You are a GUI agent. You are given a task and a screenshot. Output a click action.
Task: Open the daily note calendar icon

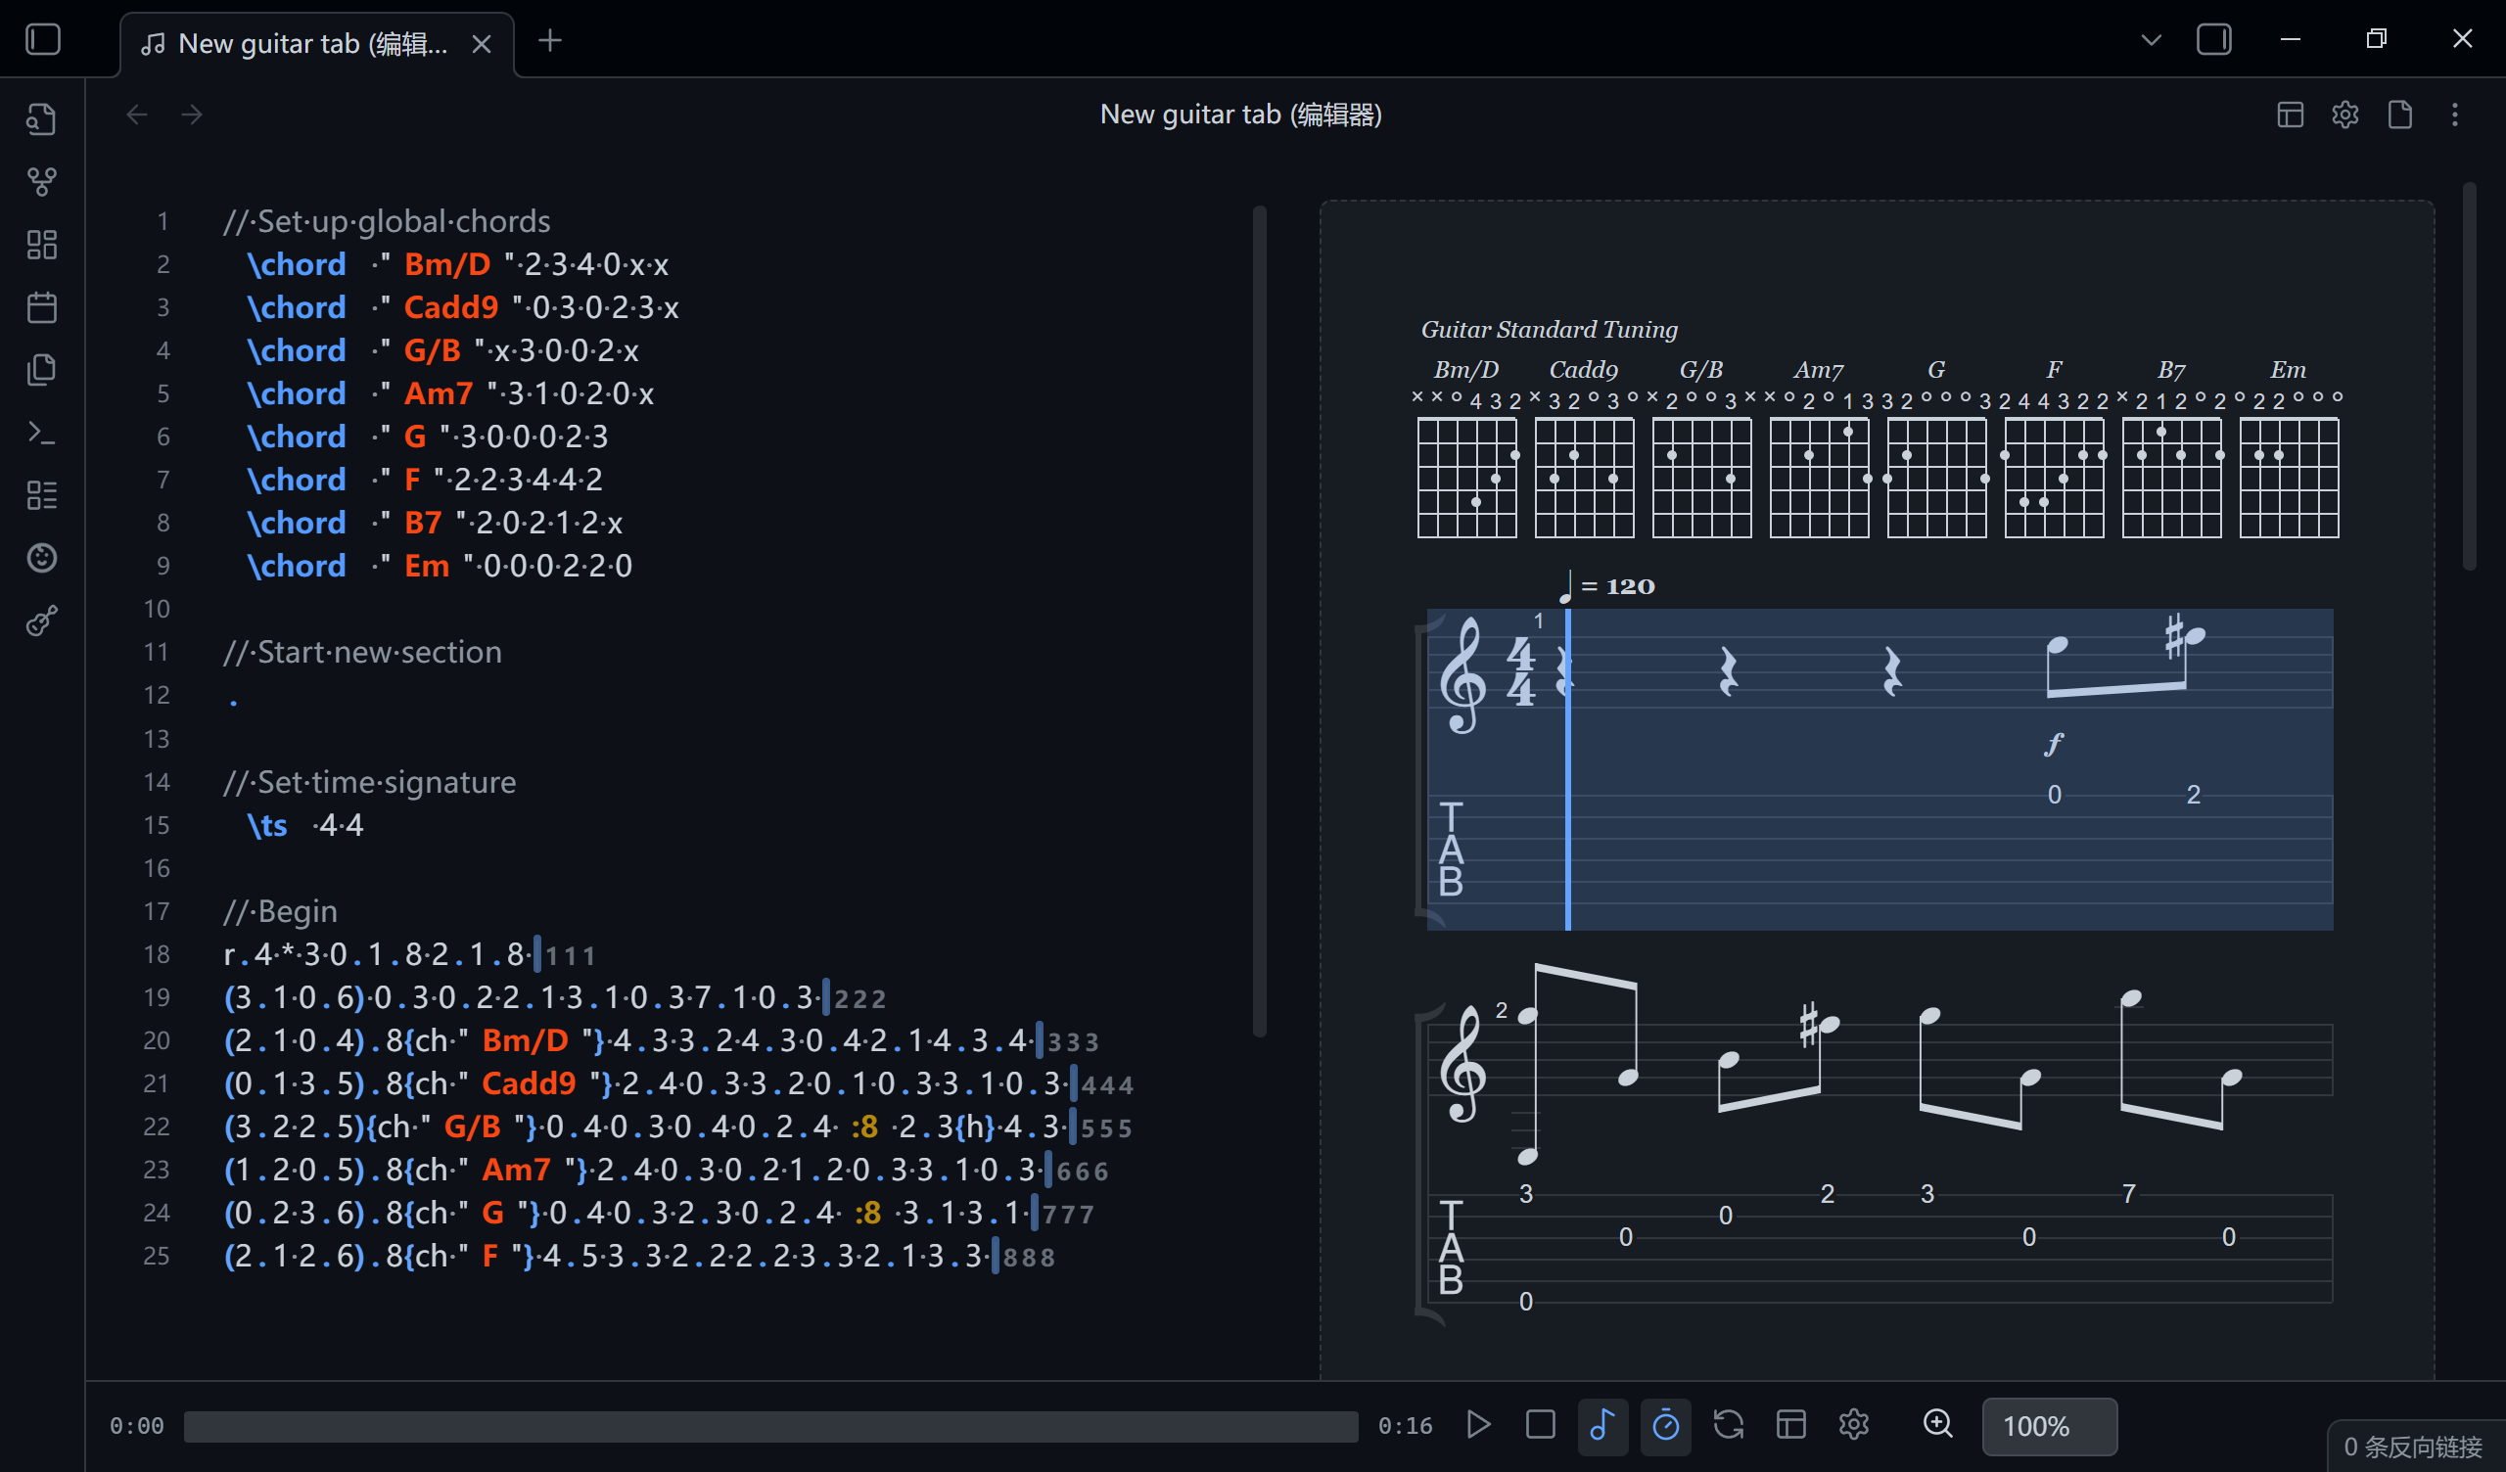tap(42, 307)
